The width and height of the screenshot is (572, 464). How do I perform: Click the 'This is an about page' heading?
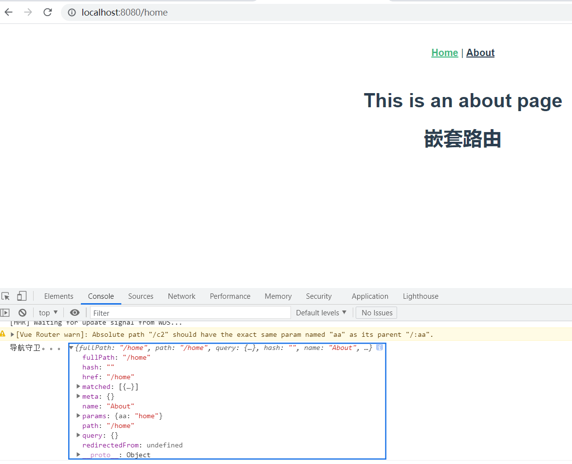pyautogui.click(x=462, y=100)
